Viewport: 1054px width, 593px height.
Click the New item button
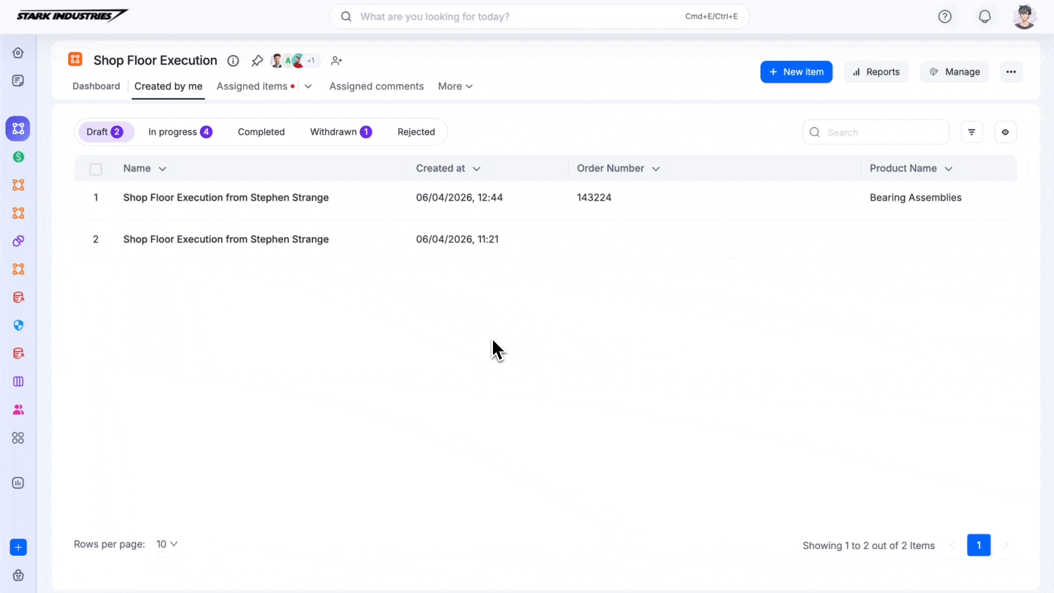click(x=796, y=72)
